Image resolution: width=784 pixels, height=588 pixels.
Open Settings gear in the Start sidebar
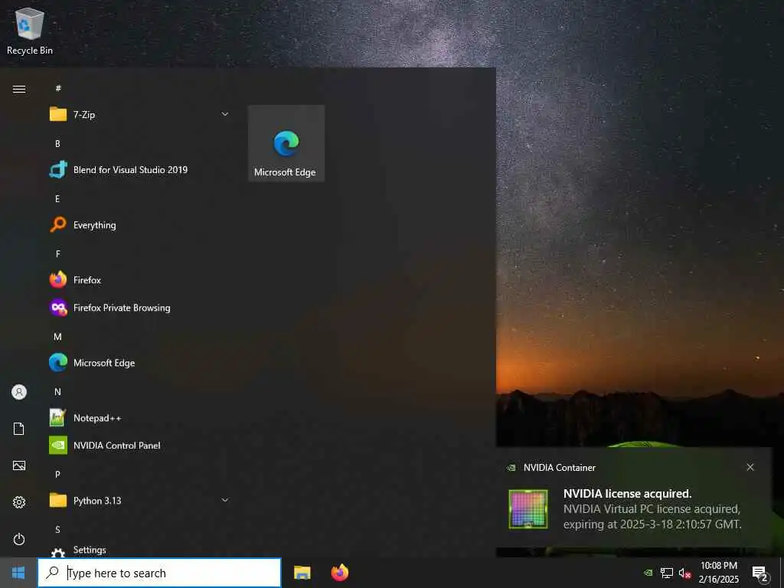point(19,502)
